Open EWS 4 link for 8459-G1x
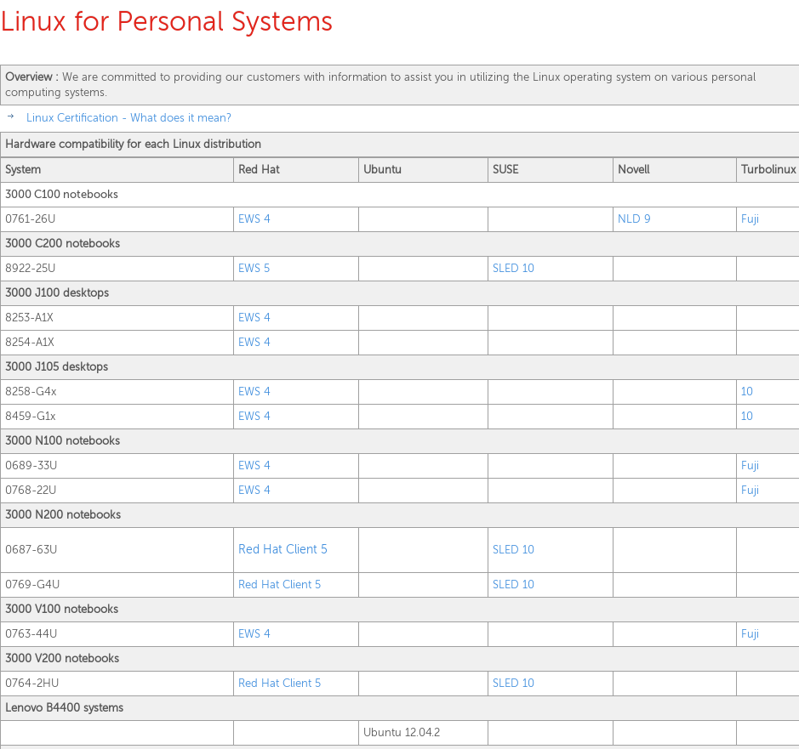 (254, 416)
